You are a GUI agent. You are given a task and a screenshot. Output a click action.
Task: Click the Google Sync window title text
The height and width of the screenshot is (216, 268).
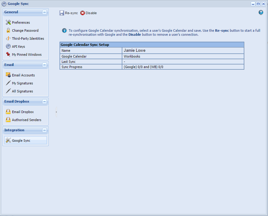click(x=18, y=4)
